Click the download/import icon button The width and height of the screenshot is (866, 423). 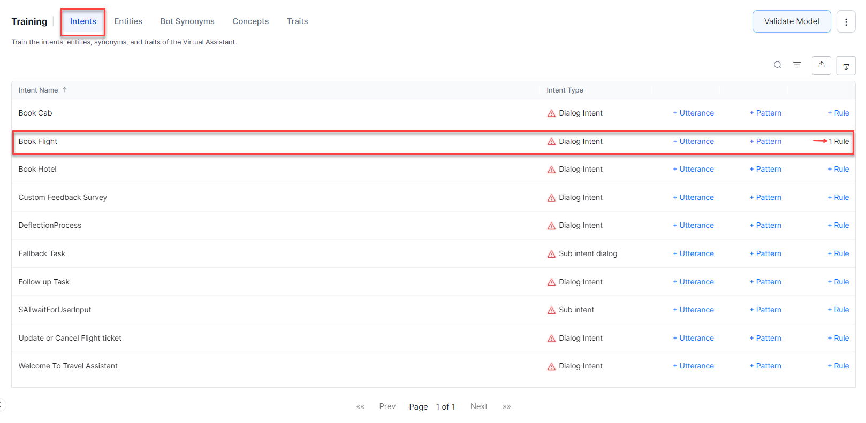click(846, 66)
